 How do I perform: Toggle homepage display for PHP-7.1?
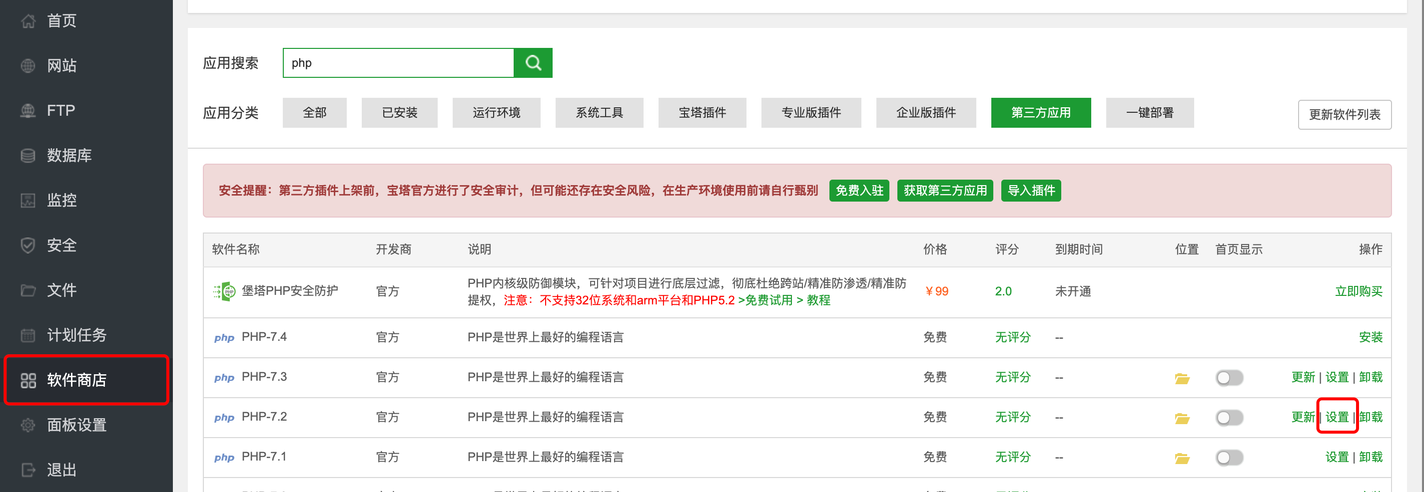click(1230, 457)
